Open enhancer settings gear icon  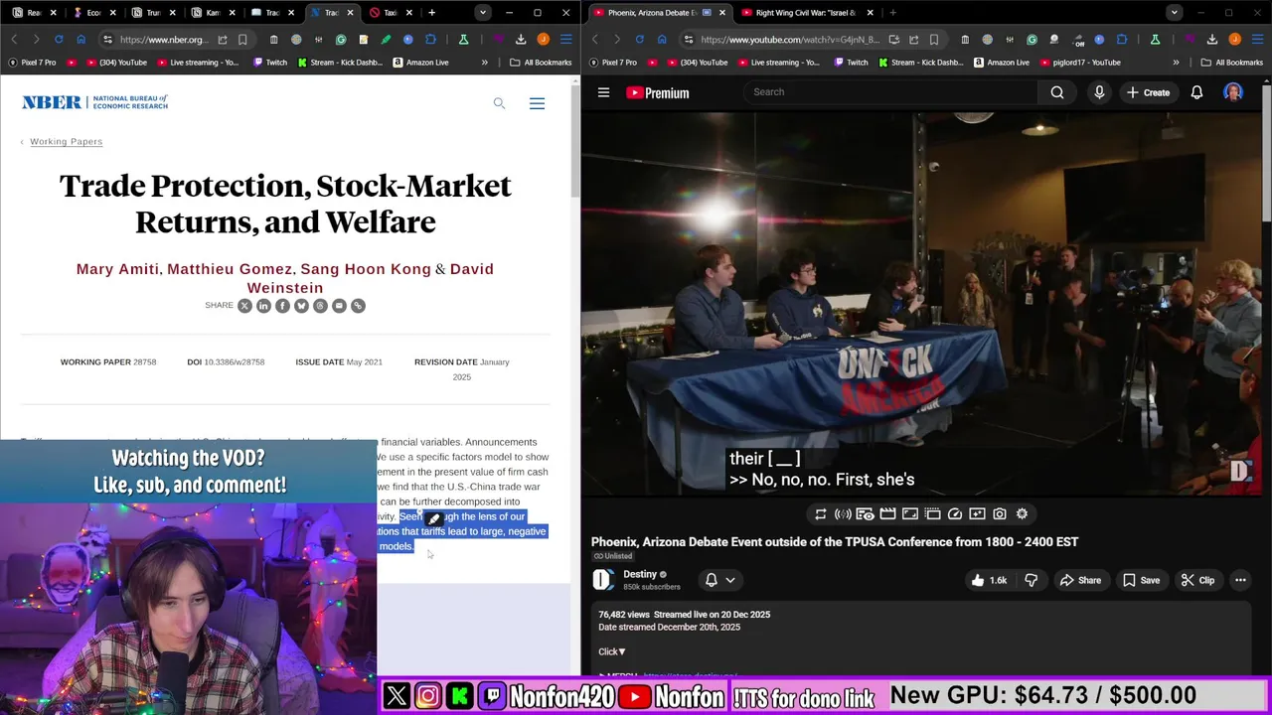[x=1022, y=514]
